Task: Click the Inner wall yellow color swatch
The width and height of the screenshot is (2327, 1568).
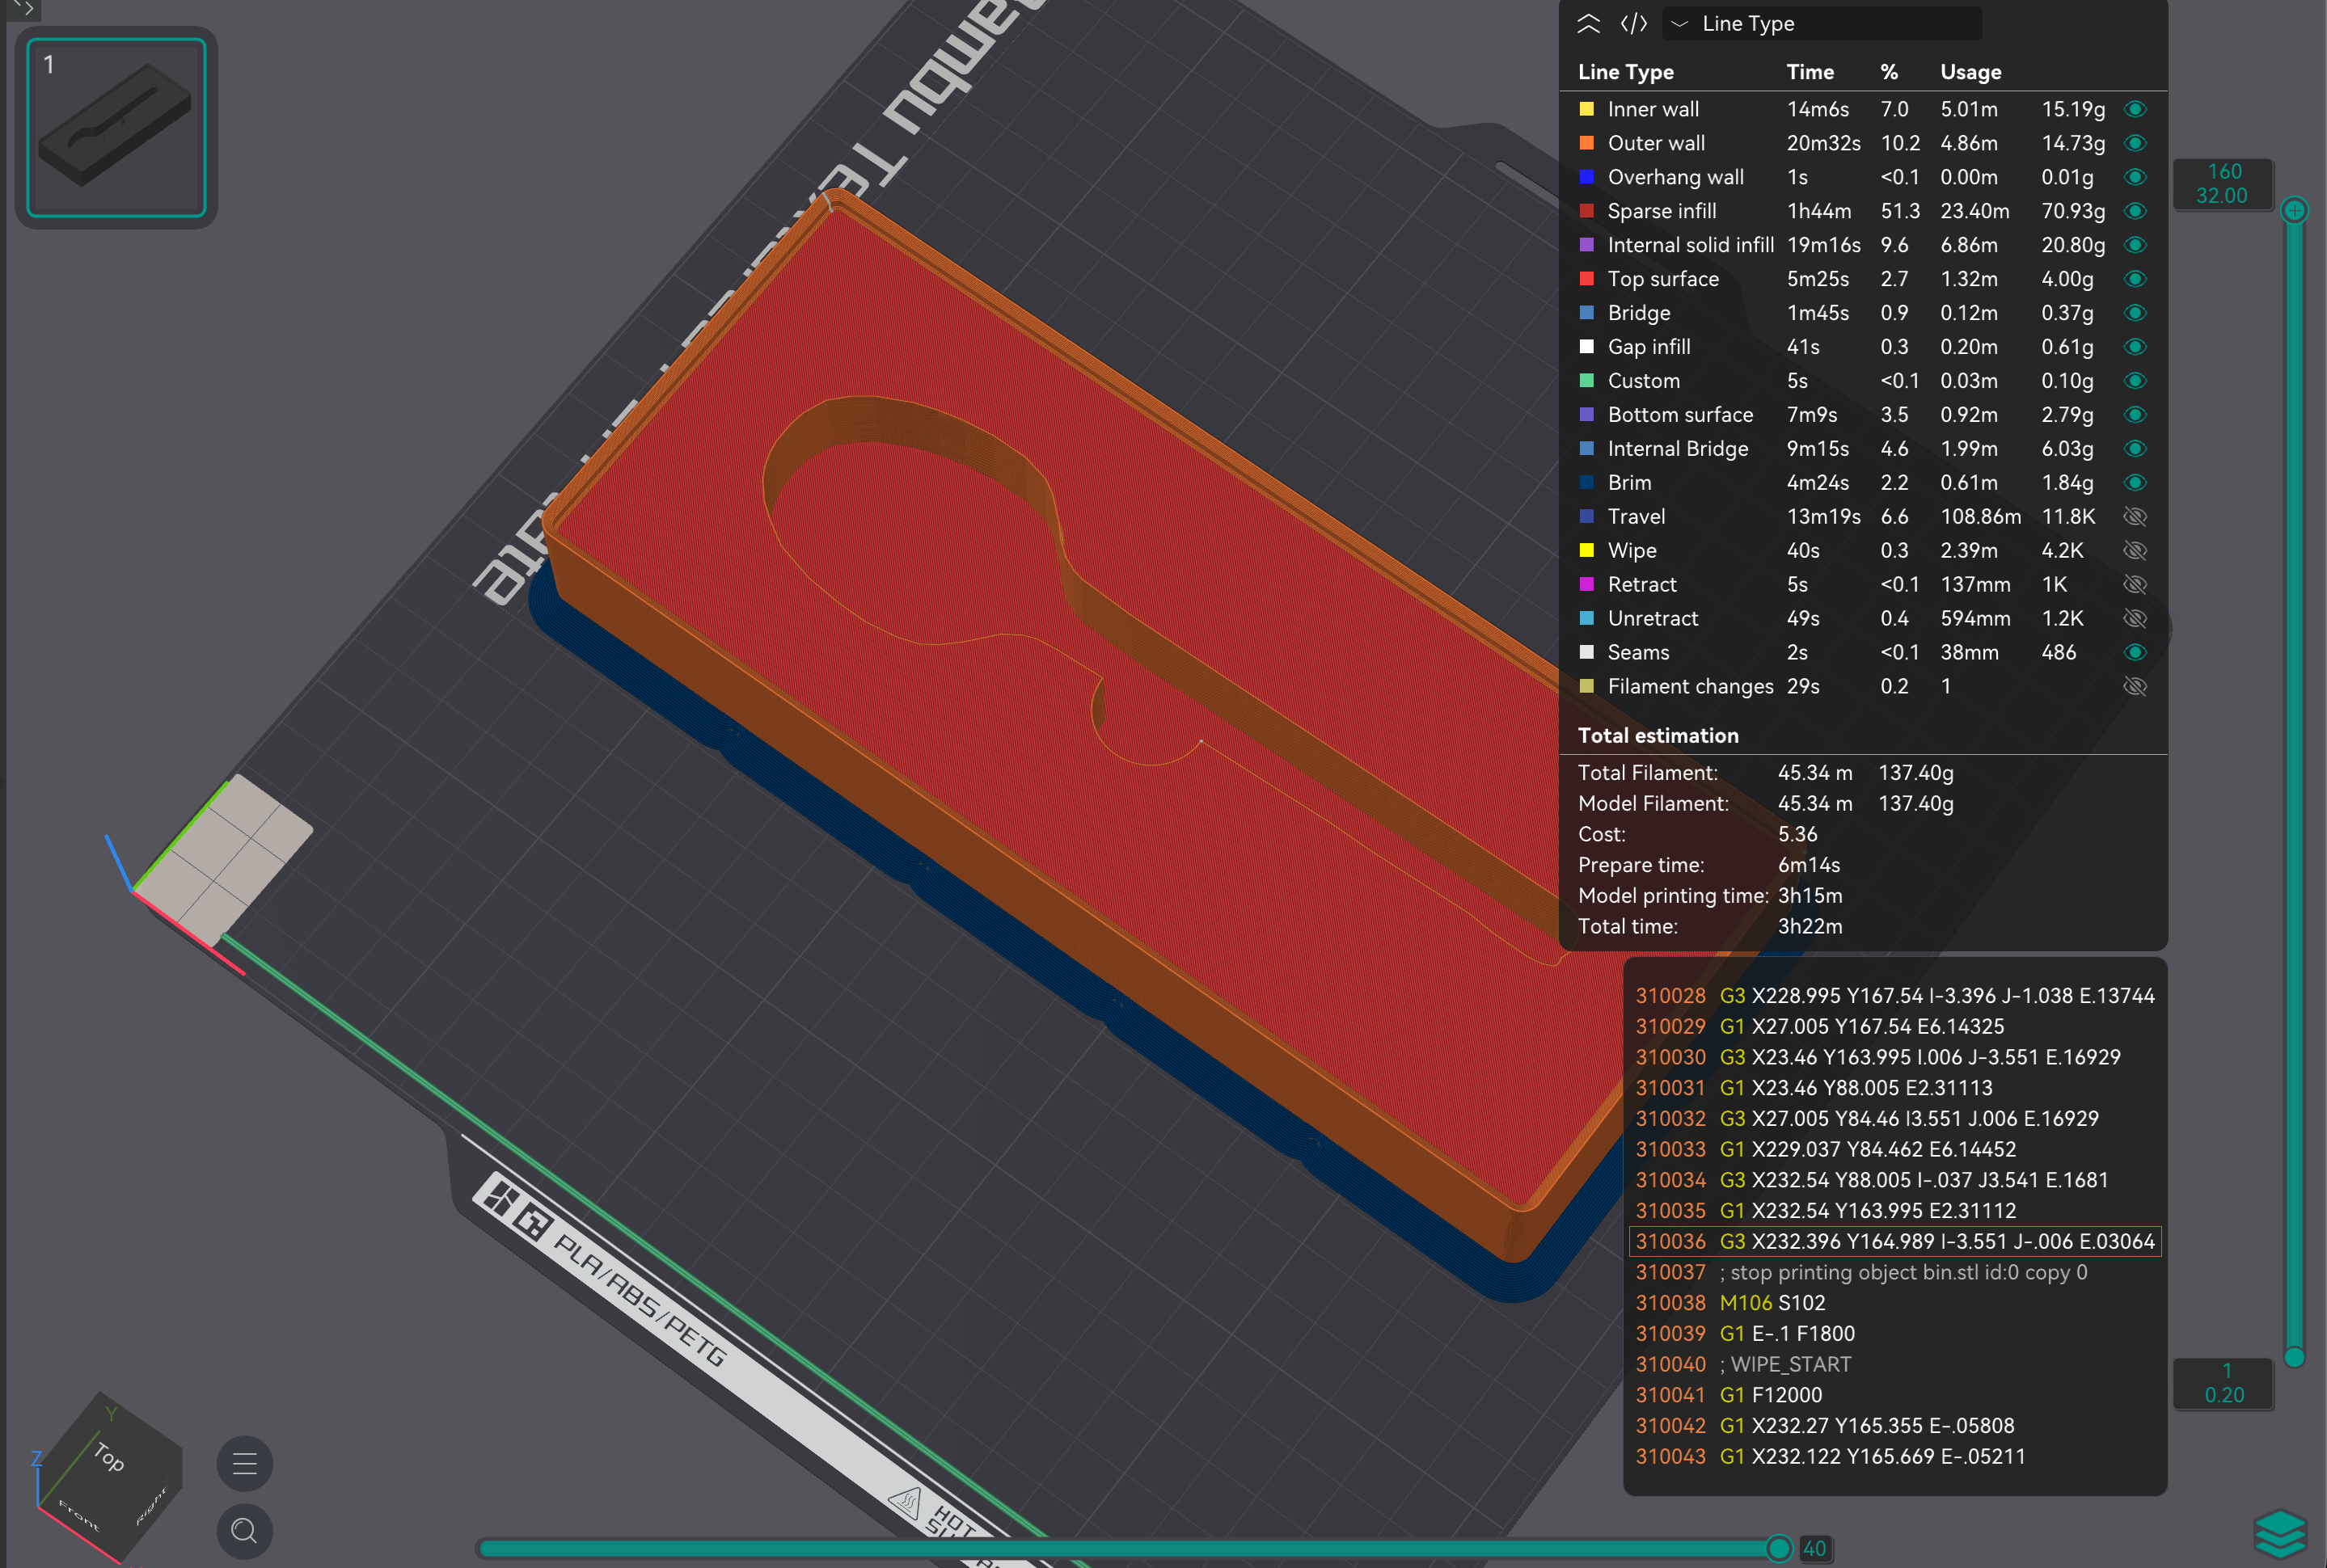Action: tap(1586, 109)
